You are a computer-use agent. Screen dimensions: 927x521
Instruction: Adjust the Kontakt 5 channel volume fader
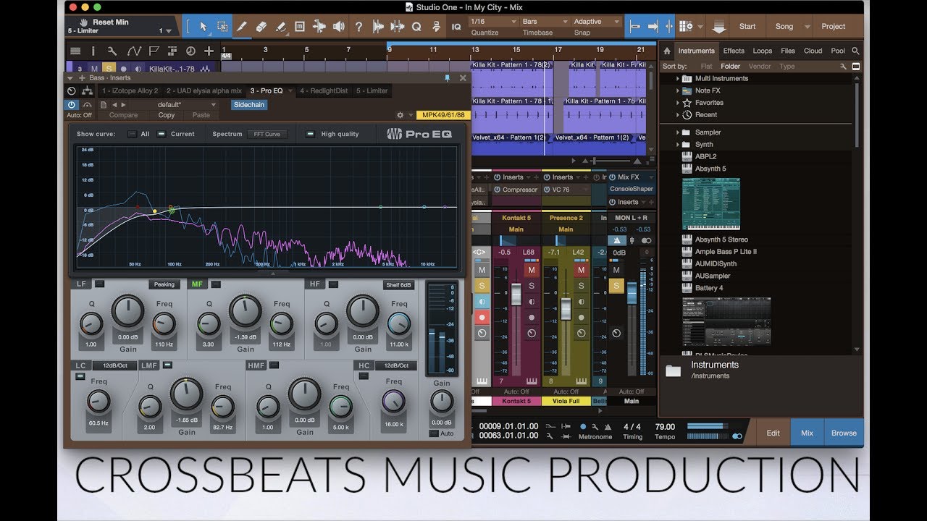(x=516, y=295)
